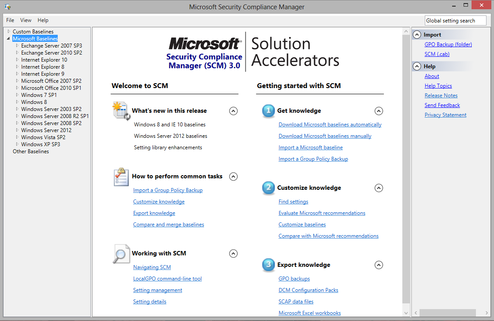This screenshot has height=321, width=494.
Task: Select Exchange Server 2010 SP2 in tree
Action: pos(52,52)
